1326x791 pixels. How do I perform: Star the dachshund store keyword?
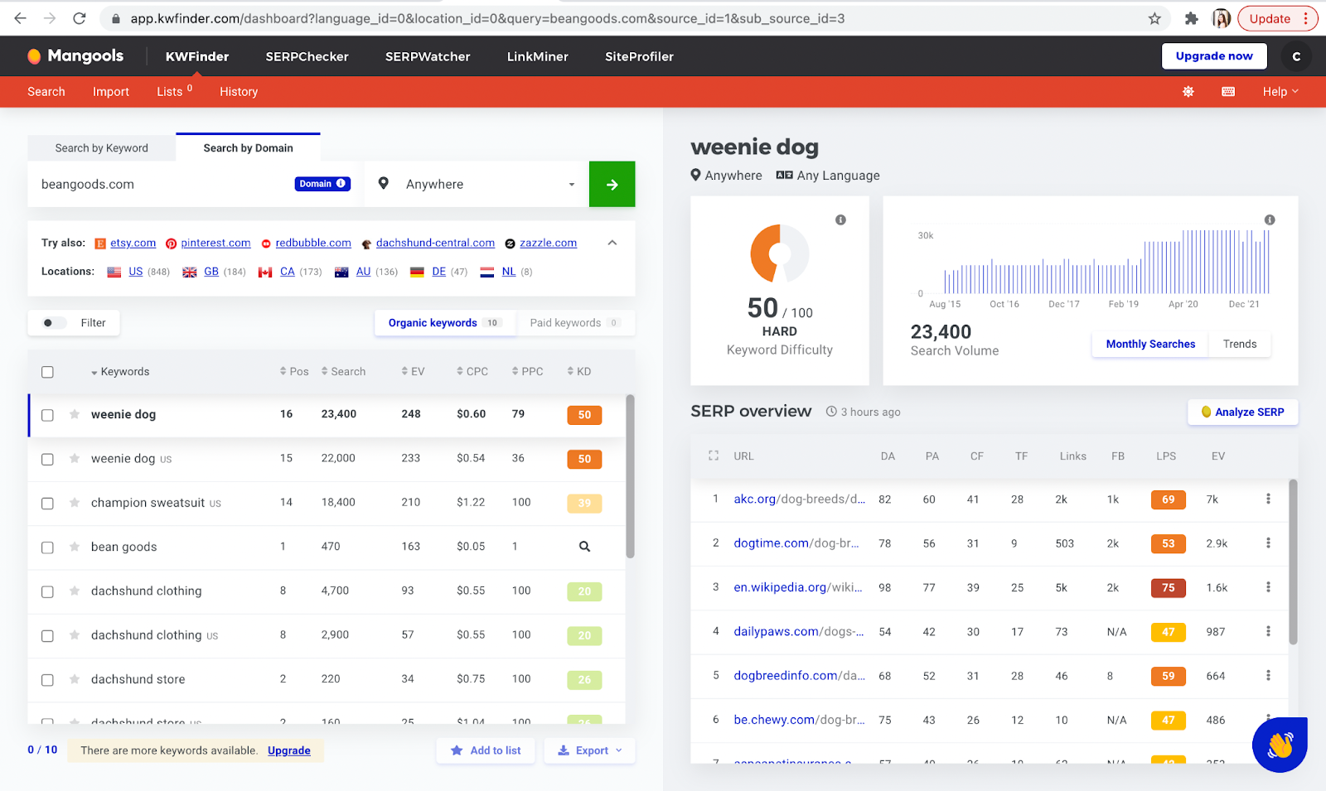click(75, 679)
